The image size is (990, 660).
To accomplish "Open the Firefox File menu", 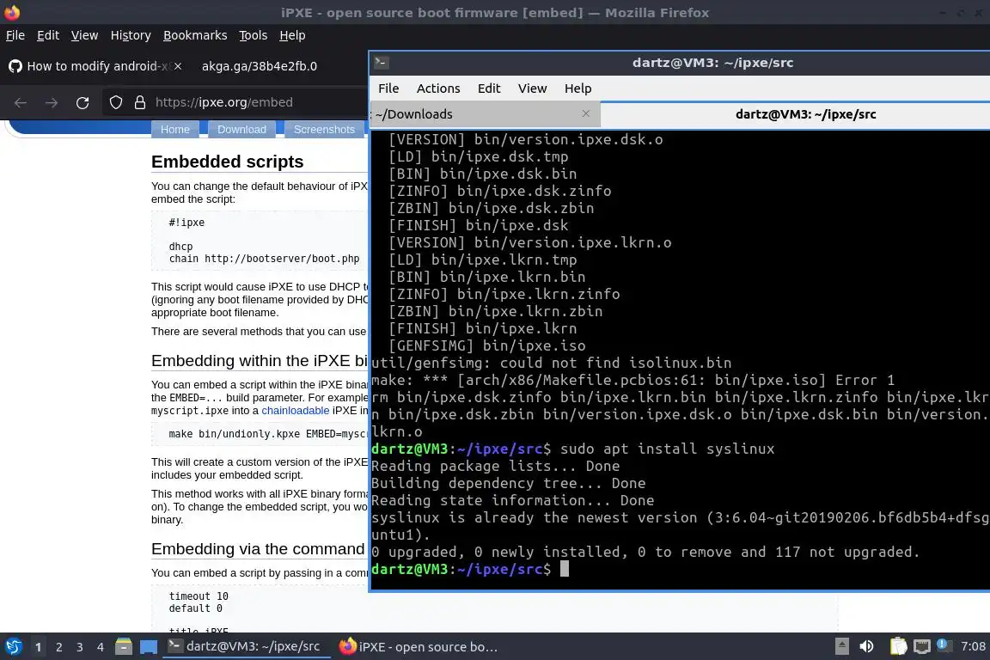I will [x=15, y=35].
